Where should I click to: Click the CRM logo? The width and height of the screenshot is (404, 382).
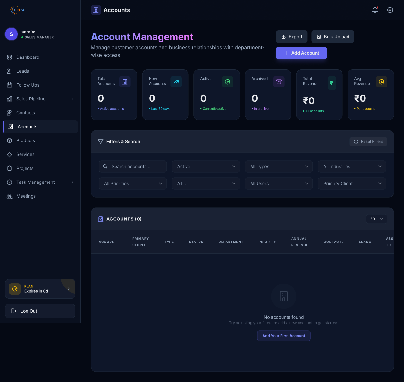(17, 10)
